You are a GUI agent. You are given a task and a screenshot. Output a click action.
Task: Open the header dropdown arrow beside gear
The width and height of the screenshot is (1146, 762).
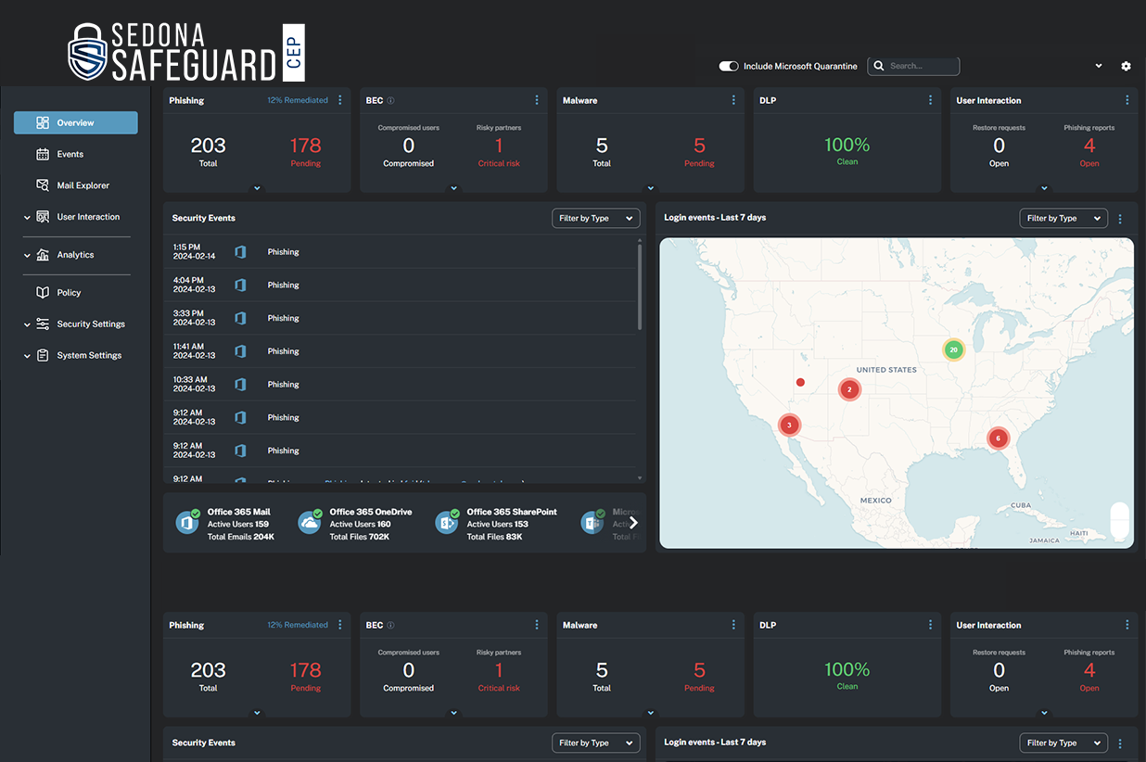1099,67
